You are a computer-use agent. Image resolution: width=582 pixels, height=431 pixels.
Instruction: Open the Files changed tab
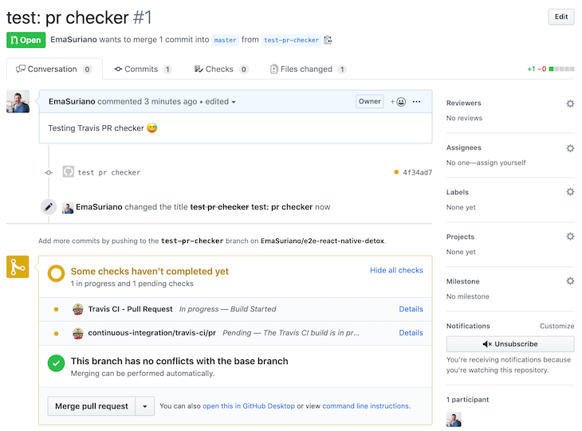(307, 69)
